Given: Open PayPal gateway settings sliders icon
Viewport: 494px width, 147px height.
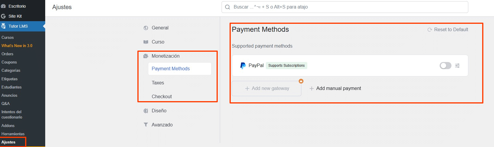Looking at the screenshot, I should click(457, 66).
